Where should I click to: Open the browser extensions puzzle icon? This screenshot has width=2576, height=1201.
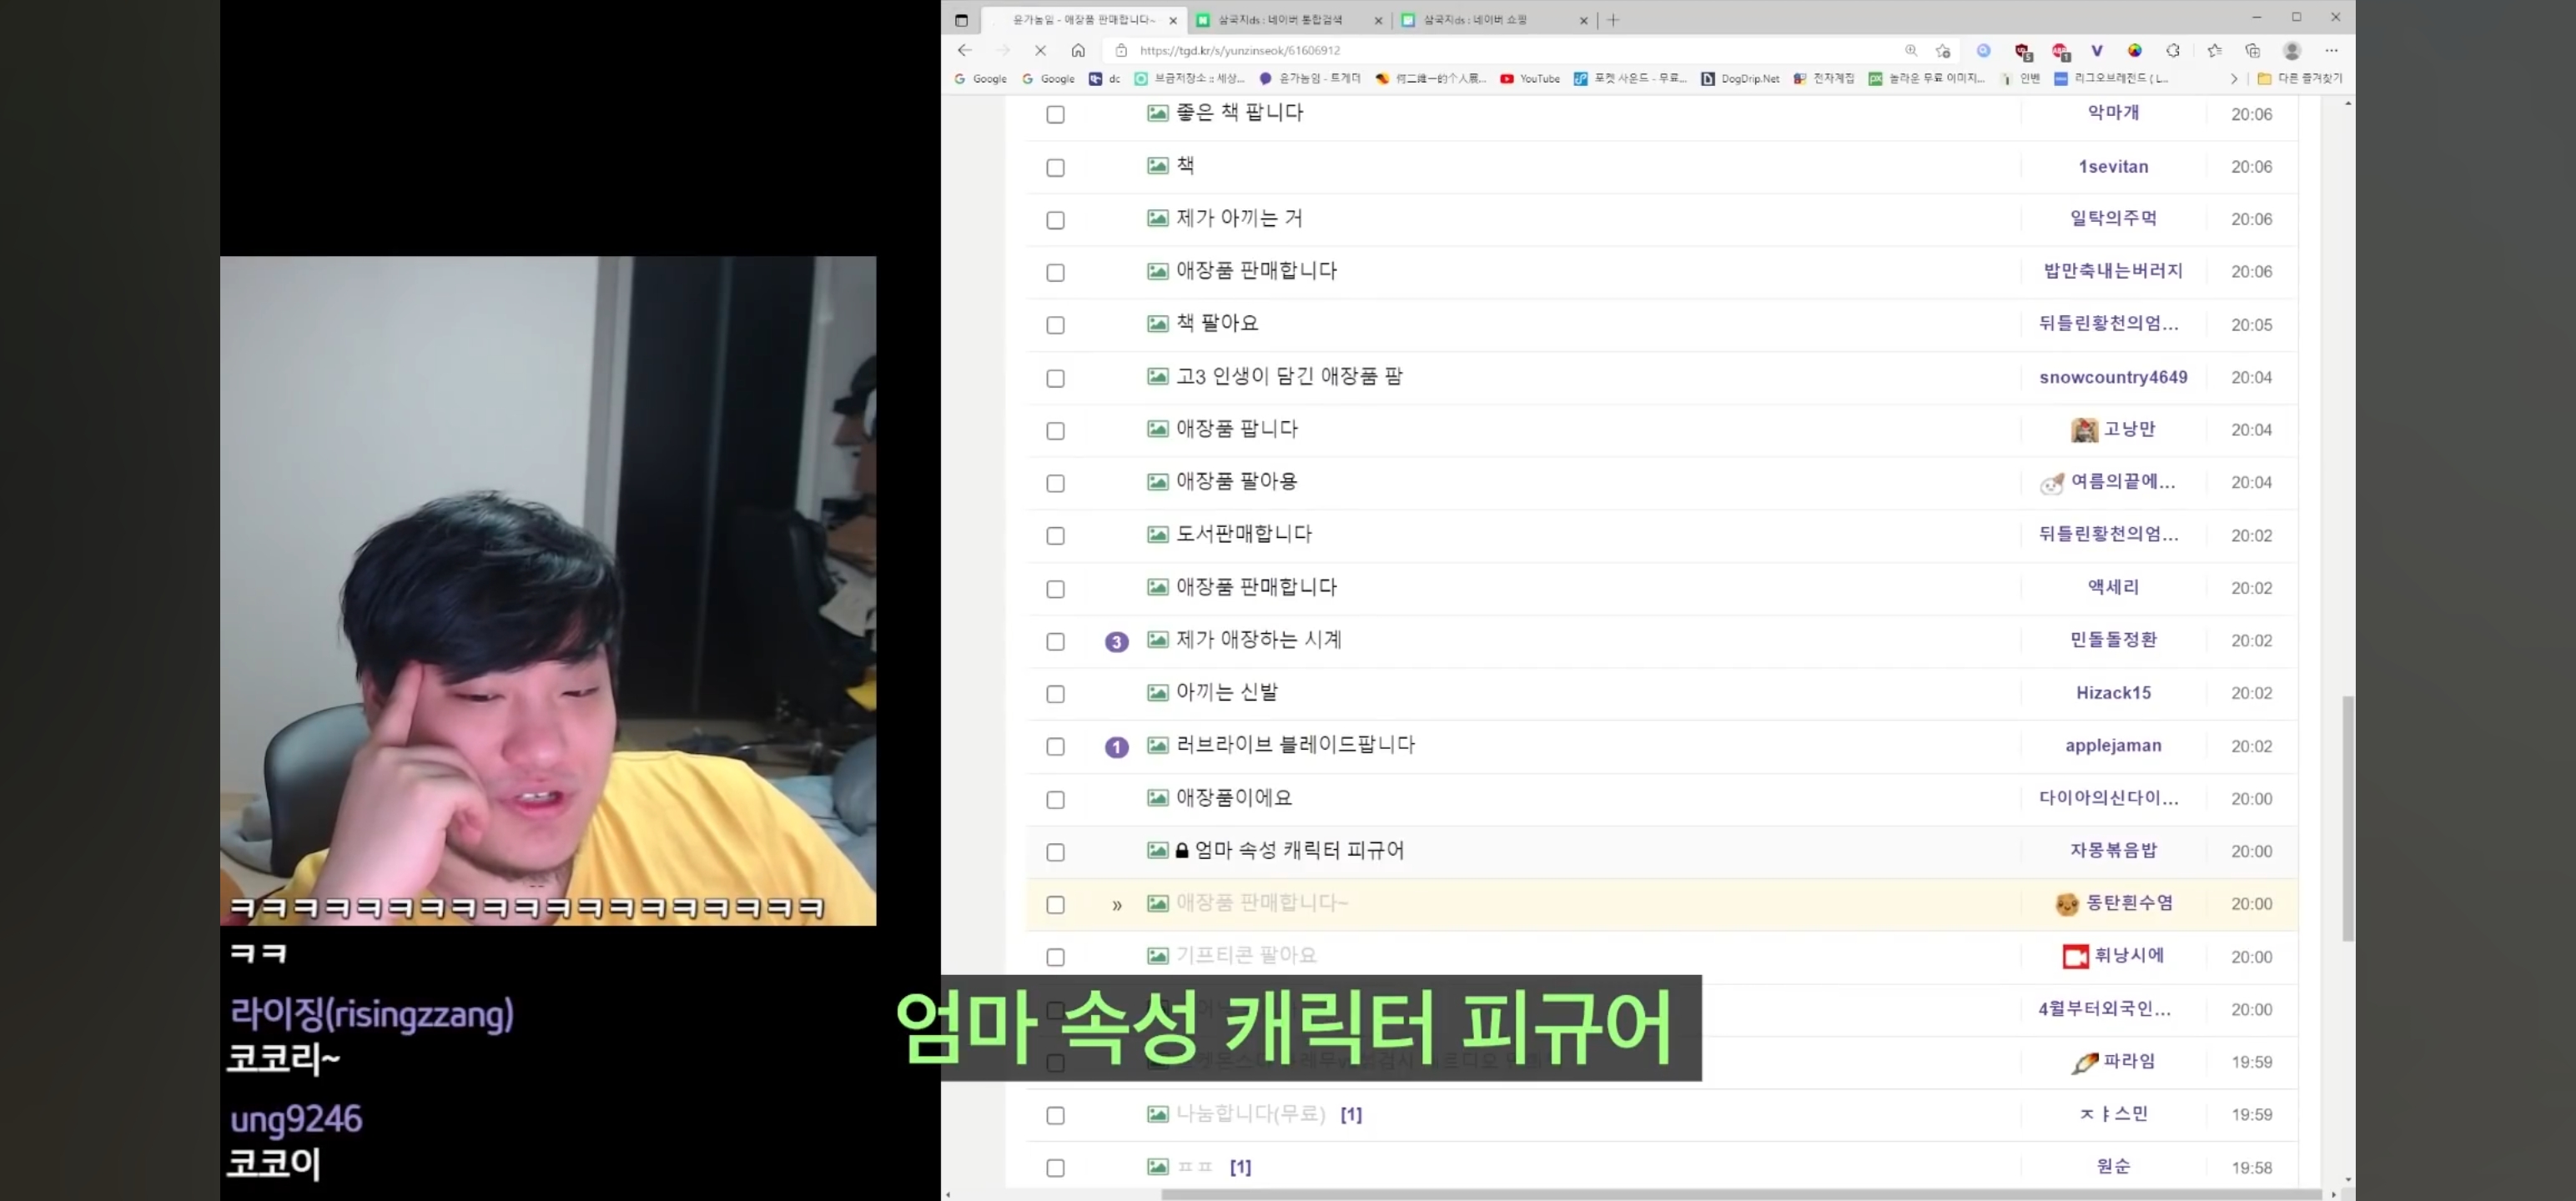coord(2173,50)
